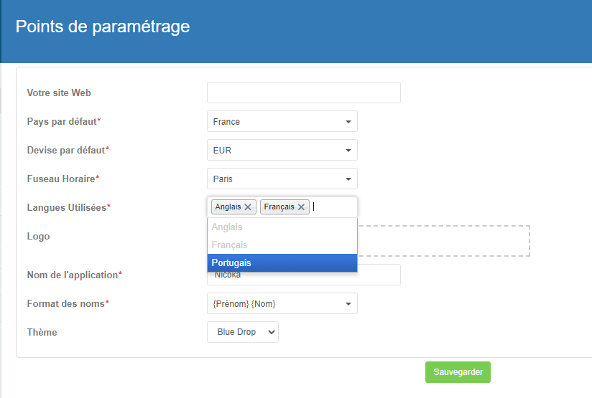The image size is (592, 398).
Task: Click the Anglais tag label
Action: point(228,207)
